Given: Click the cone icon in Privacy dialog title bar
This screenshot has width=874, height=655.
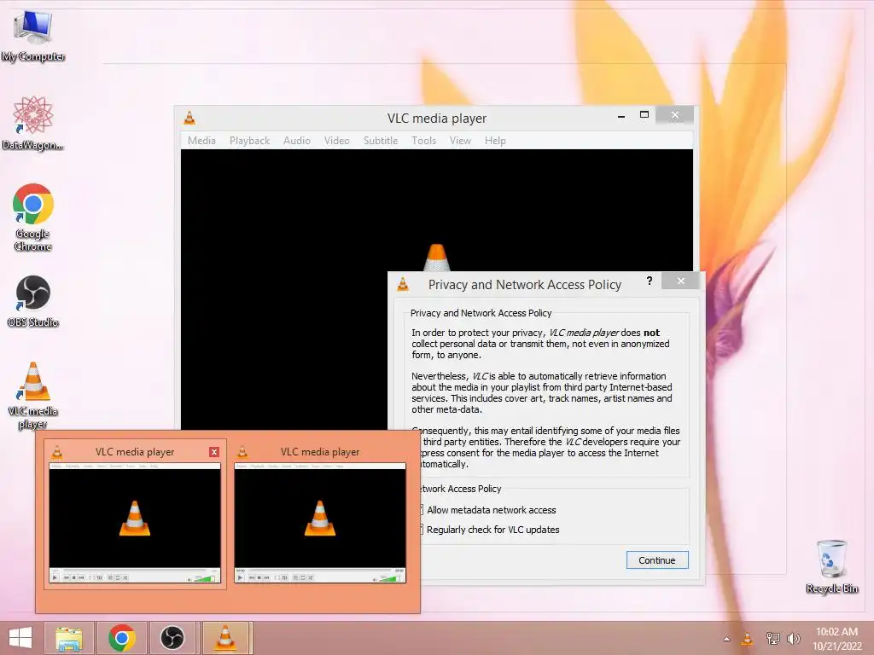Looking at the screenshot, I should point(403,285).
